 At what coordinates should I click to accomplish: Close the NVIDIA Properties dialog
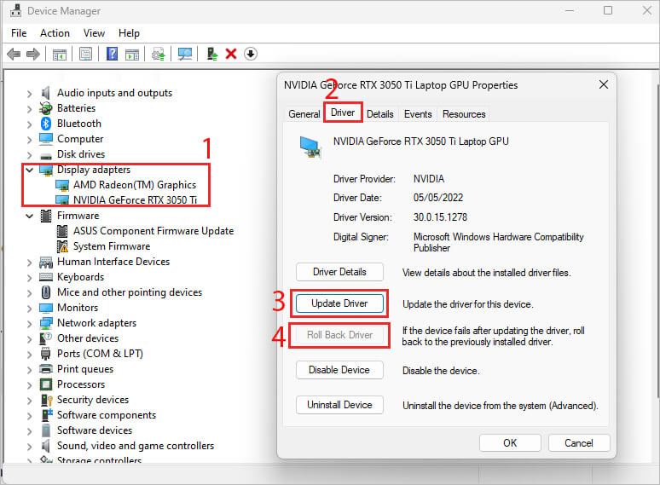[603, 84]
